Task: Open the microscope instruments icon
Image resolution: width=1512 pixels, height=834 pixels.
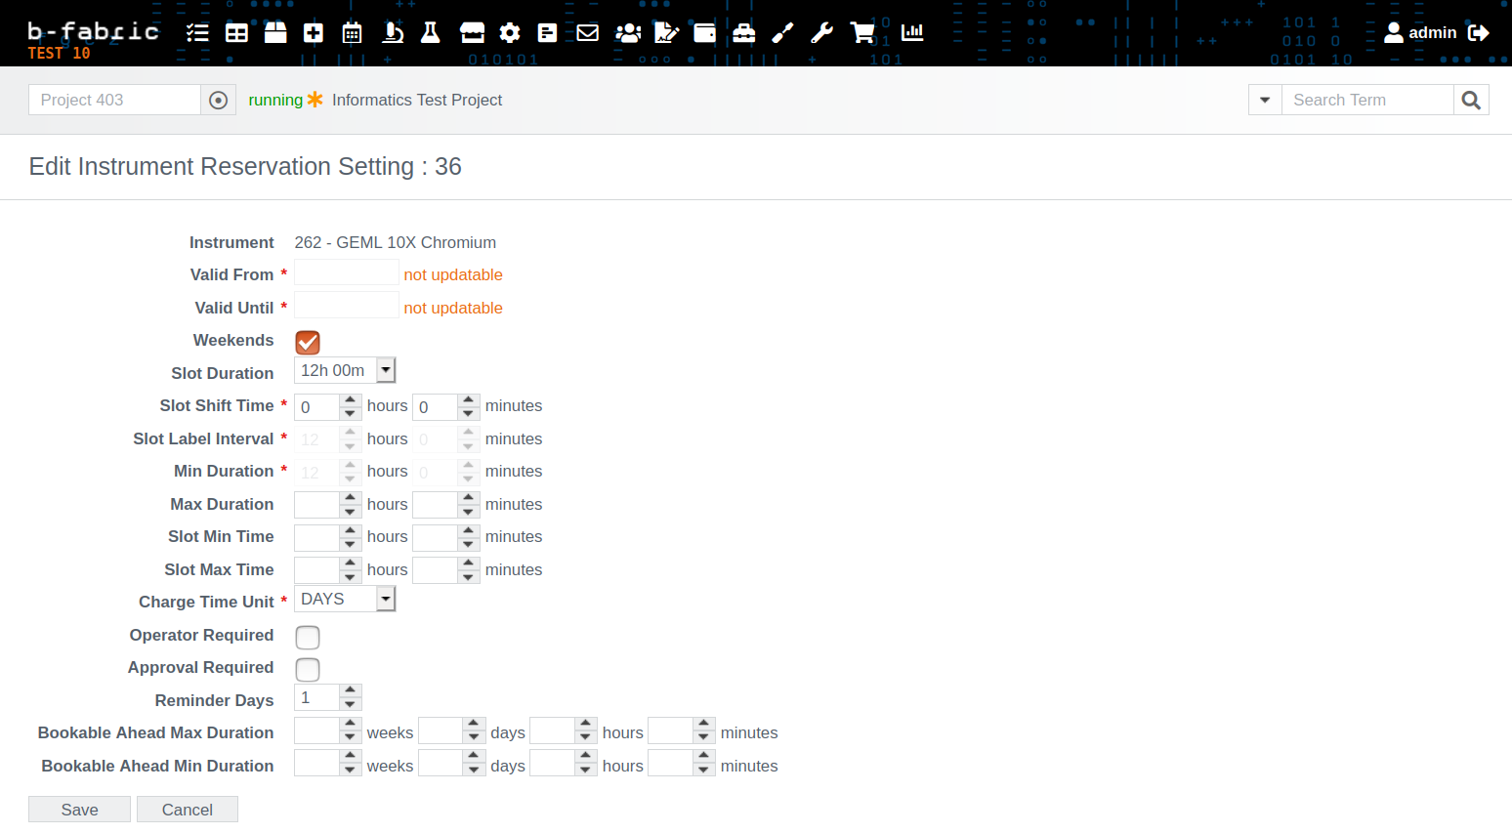Action: [x=393, y=33]
